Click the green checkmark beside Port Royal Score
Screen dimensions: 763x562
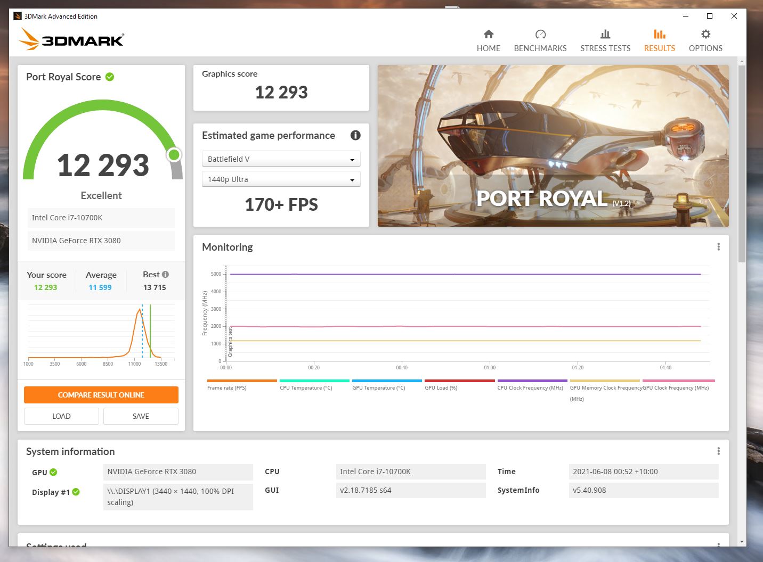110,77
